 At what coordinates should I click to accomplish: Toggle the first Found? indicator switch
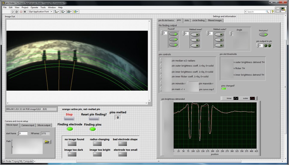click(173, 34)
